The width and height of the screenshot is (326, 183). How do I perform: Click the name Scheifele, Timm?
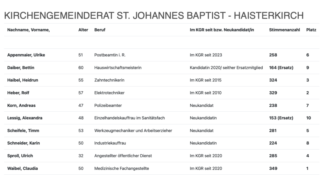click(24, 130)
